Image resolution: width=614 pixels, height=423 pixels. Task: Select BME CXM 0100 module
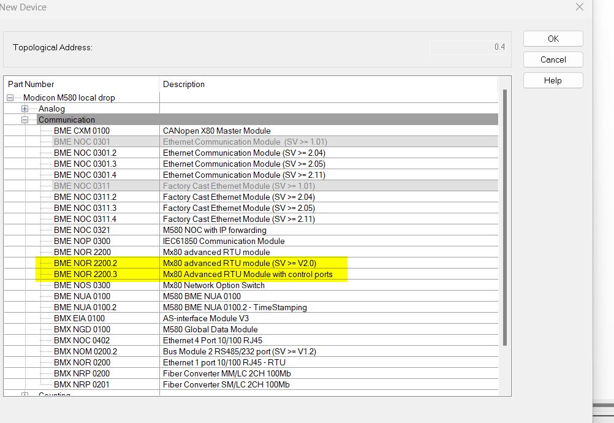[82, 131]
